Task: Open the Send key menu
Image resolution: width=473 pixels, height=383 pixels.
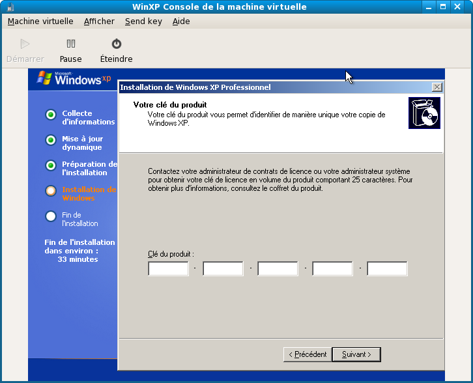Action: pos(143,21)
